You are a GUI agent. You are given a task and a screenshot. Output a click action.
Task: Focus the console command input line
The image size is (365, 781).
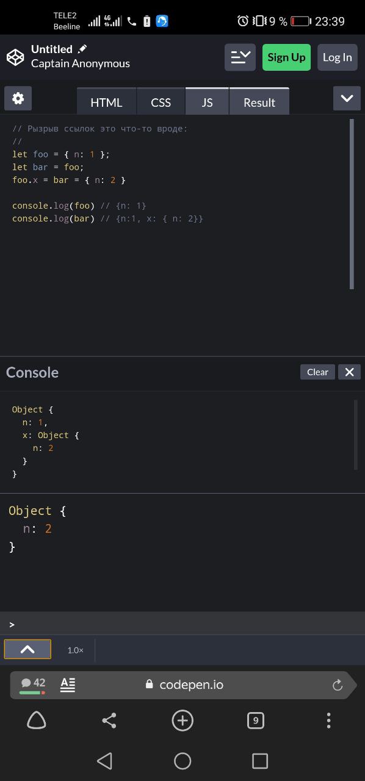(x=182, y=624)
